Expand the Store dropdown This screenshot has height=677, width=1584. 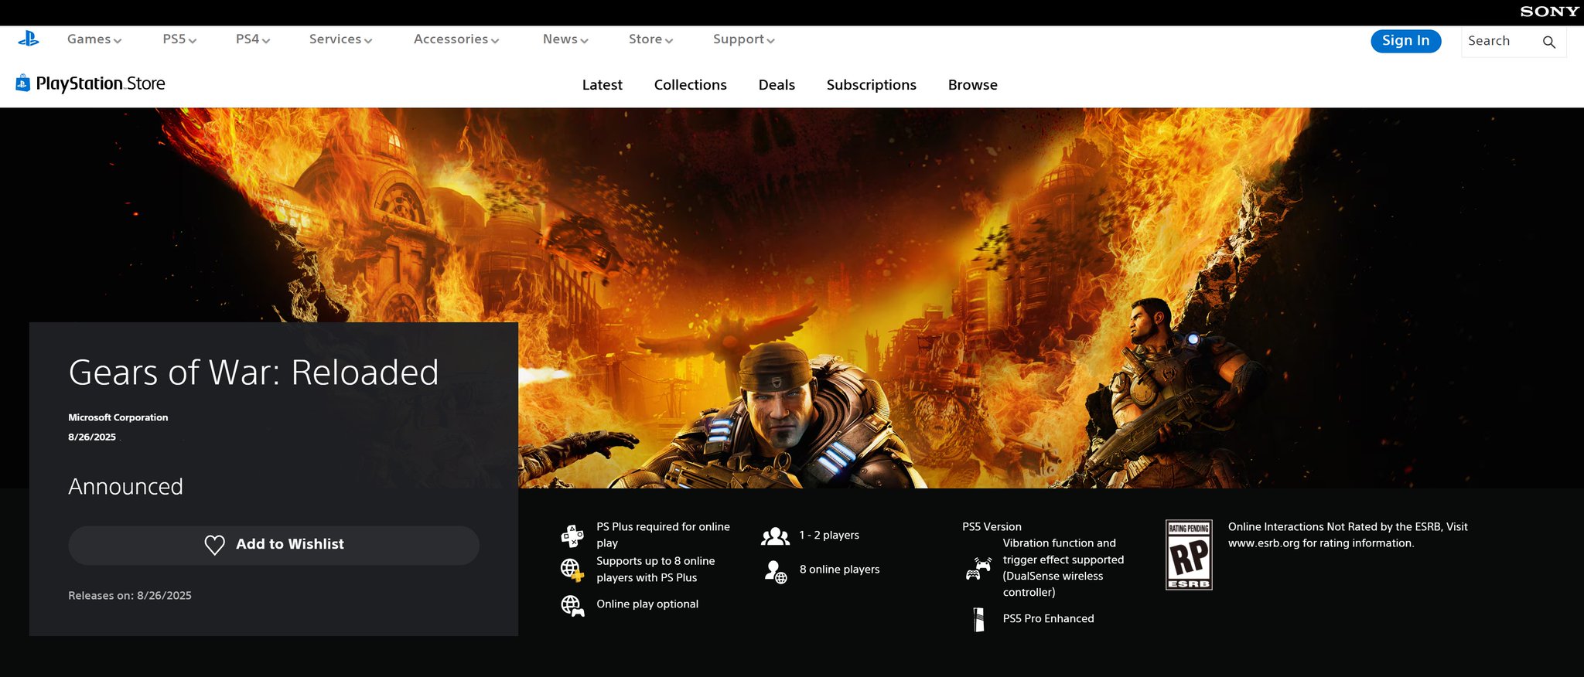650,39
